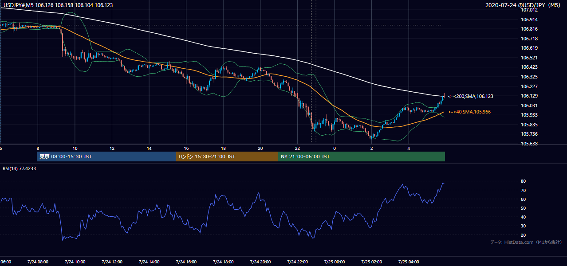Screen dimensions: 567x266
Task: Click the 7/24 10:00 time axis label
Action: 75,262
